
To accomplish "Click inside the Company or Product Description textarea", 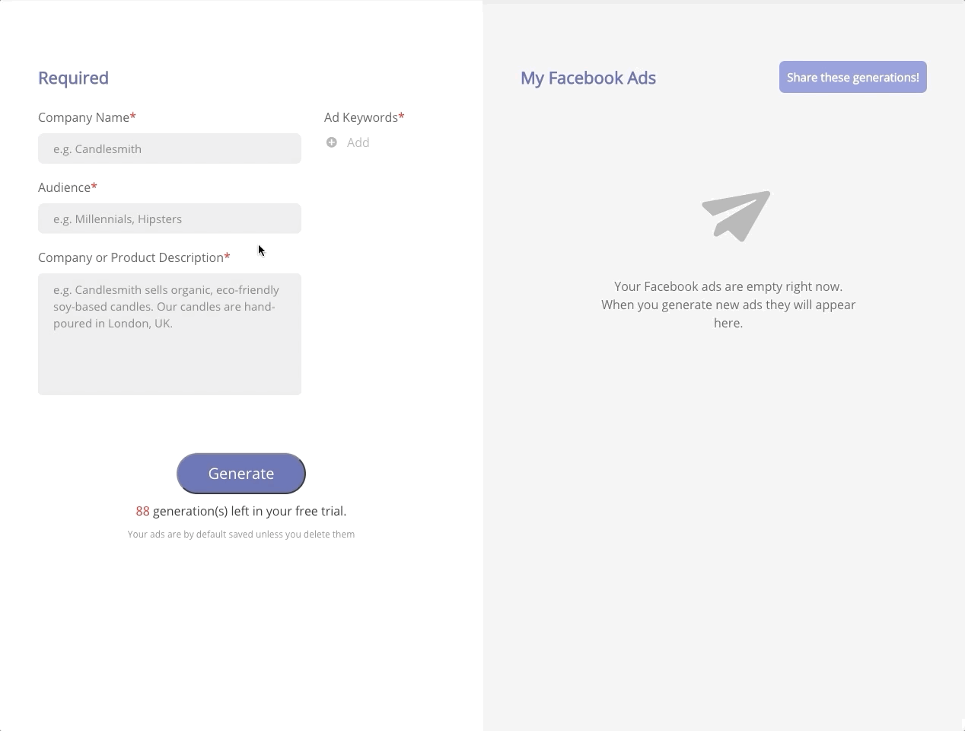I will 170,334.
